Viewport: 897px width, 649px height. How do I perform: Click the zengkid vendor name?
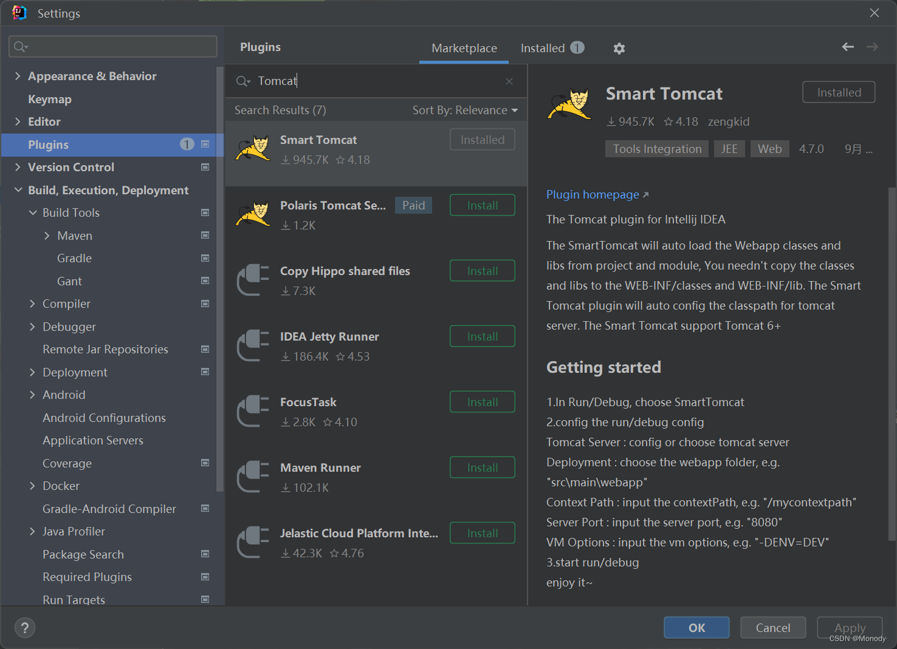(729, 121)
